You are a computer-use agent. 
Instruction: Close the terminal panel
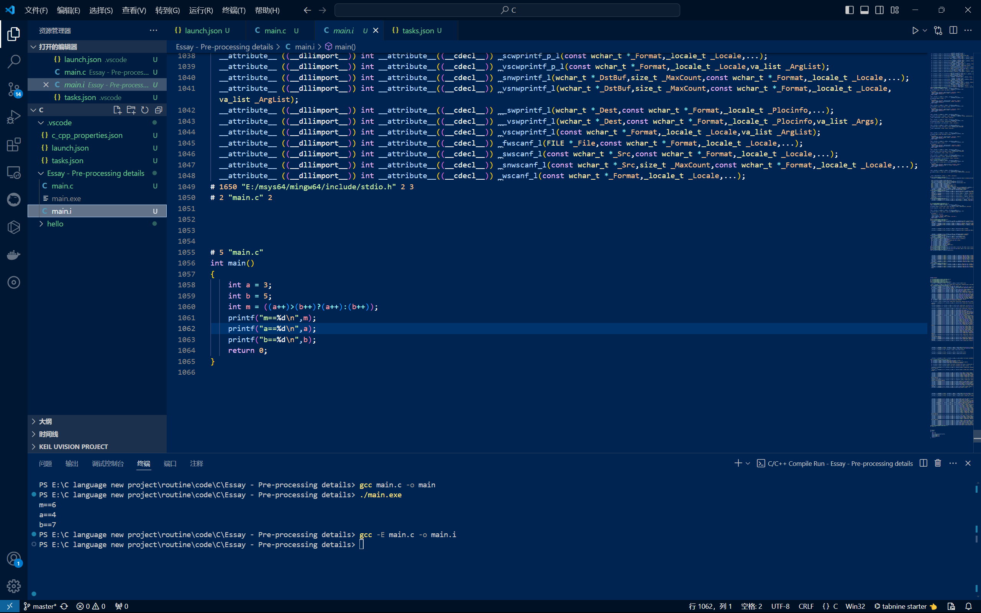pos(968,463)
